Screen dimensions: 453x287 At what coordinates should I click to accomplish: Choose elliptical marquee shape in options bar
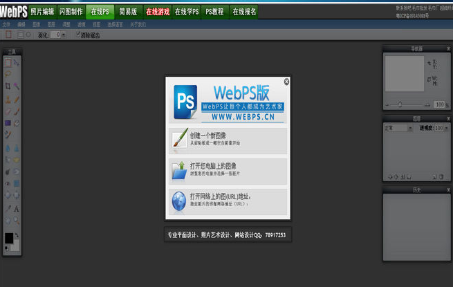tap(28, 35)
